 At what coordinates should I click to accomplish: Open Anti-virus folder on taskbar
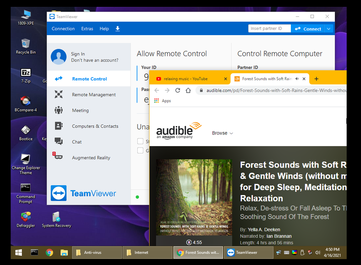pos(97,252)
